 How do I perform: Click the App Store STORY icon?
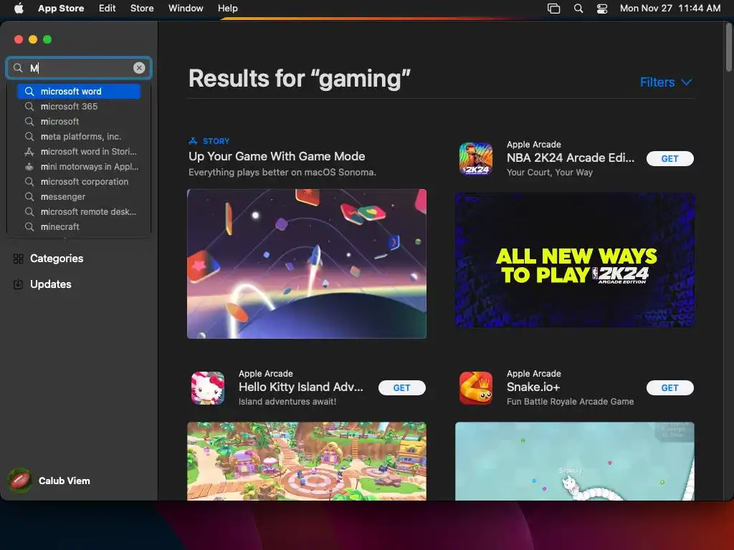pos(193,141)
